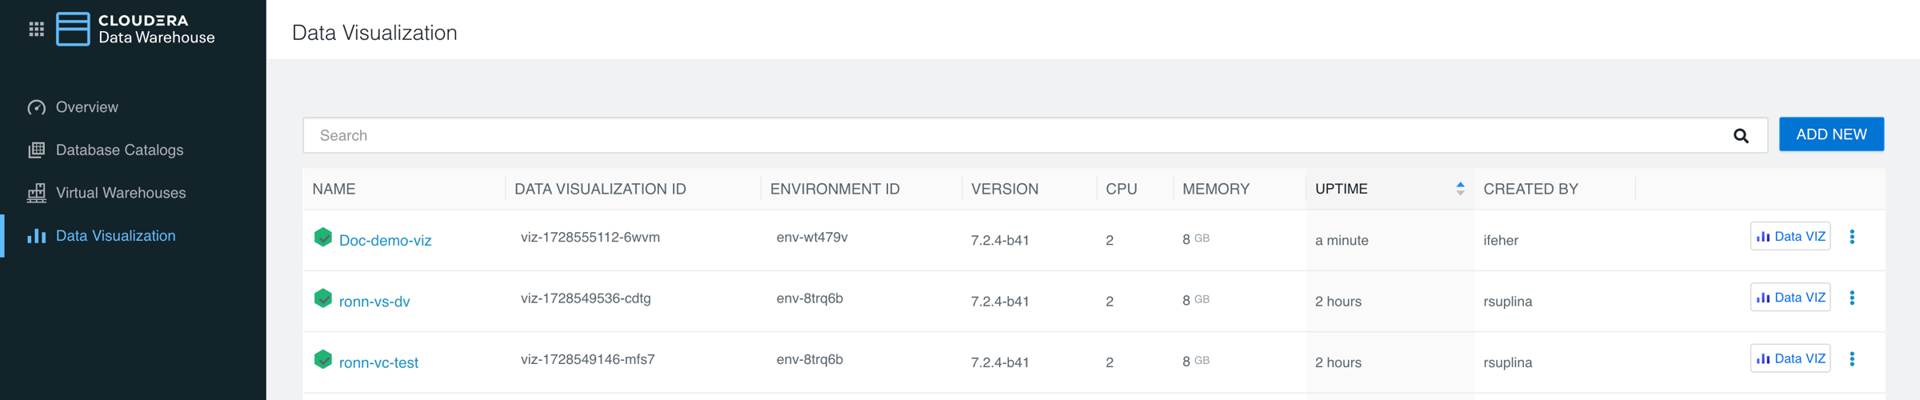Image resolution: width=1920 pixels, height=400 pixels.
Task: Click the green status icon for ronn-vc-test
Action: point(323,360)
